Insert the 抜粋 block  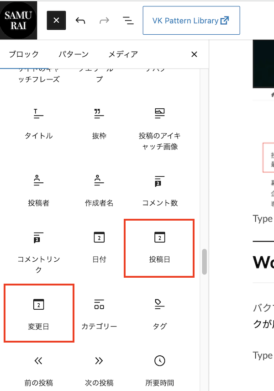point(99,124)
